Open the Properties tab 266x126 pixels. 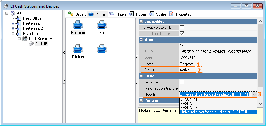point(180,14)
